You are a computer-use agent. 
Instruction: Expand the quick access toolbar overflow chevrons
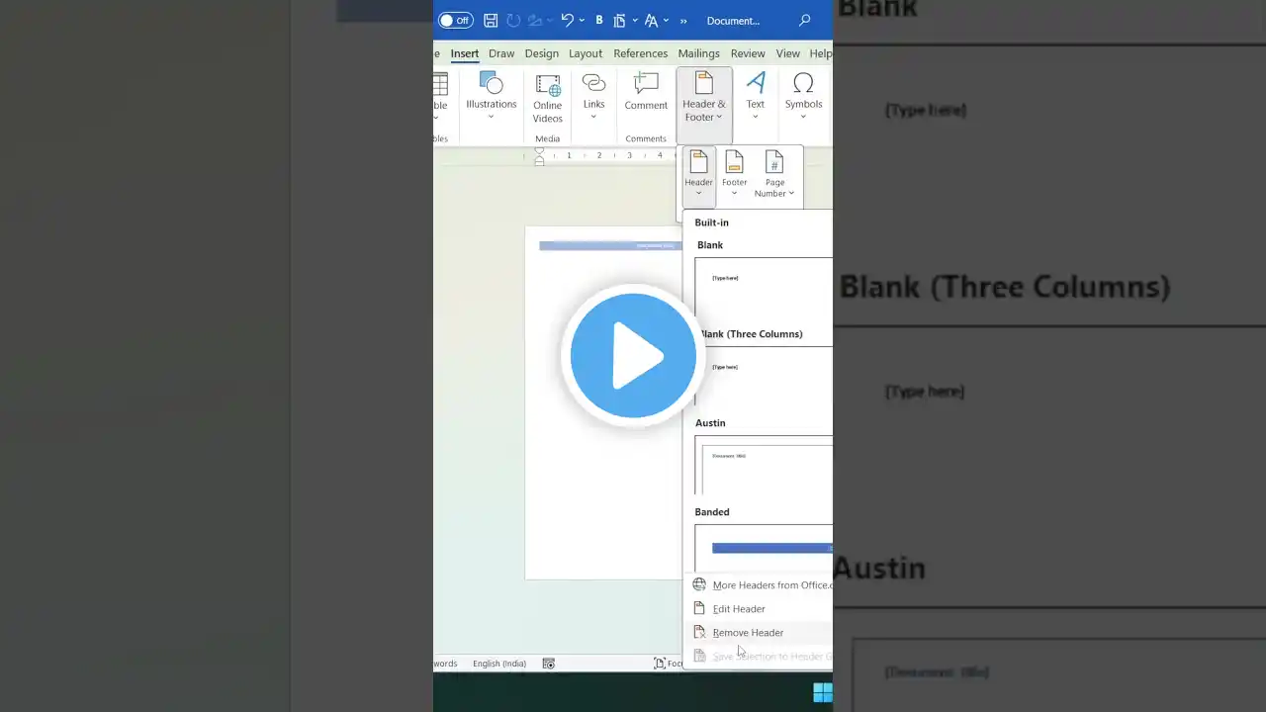click(x=683, y=21)
